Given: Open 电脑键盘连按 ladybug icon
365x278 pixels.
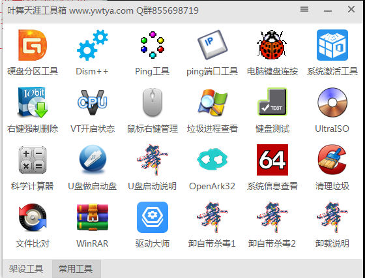Looking at the screenshot, I should 272,45.
